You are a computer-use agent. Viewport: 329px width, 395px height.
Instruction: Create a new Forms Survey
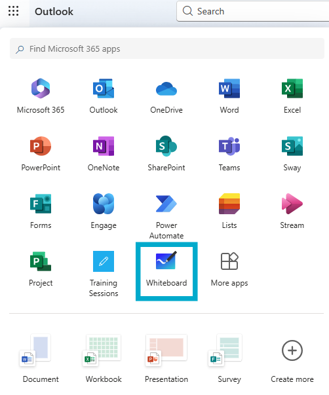click(x=229, y=359)
